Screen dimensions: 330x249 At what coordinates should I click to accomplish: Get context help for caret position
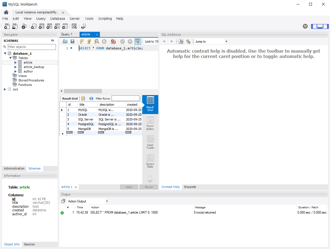pyautogui.click(x=181, y=42)
